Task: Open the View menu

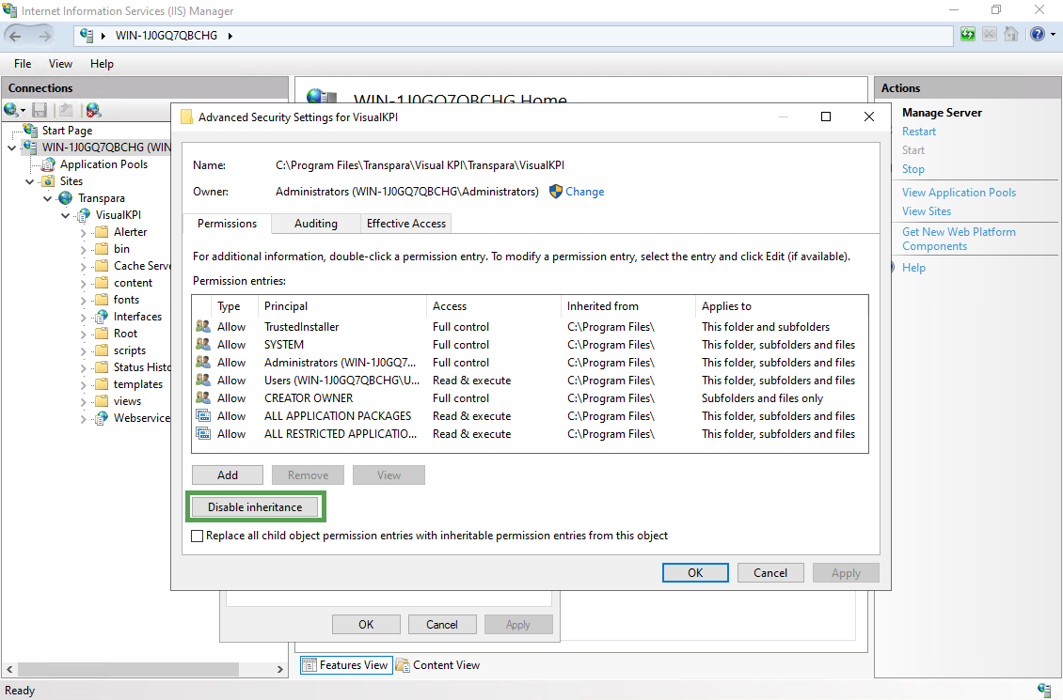Action: click(x=60, y=64)
